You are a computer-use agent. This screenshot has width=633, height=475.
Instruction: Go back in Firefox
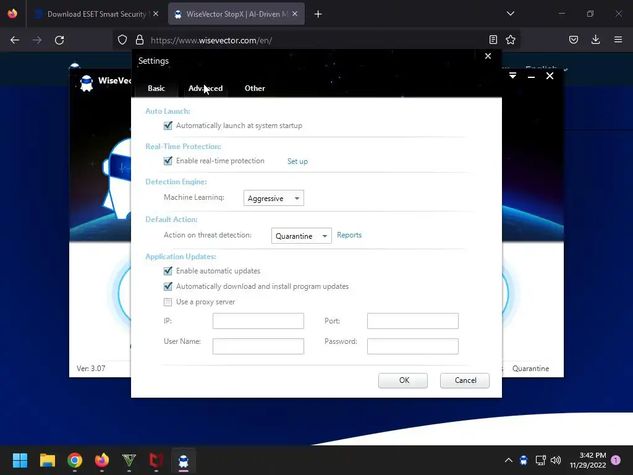pyautogui.click(x=15, y=40)
